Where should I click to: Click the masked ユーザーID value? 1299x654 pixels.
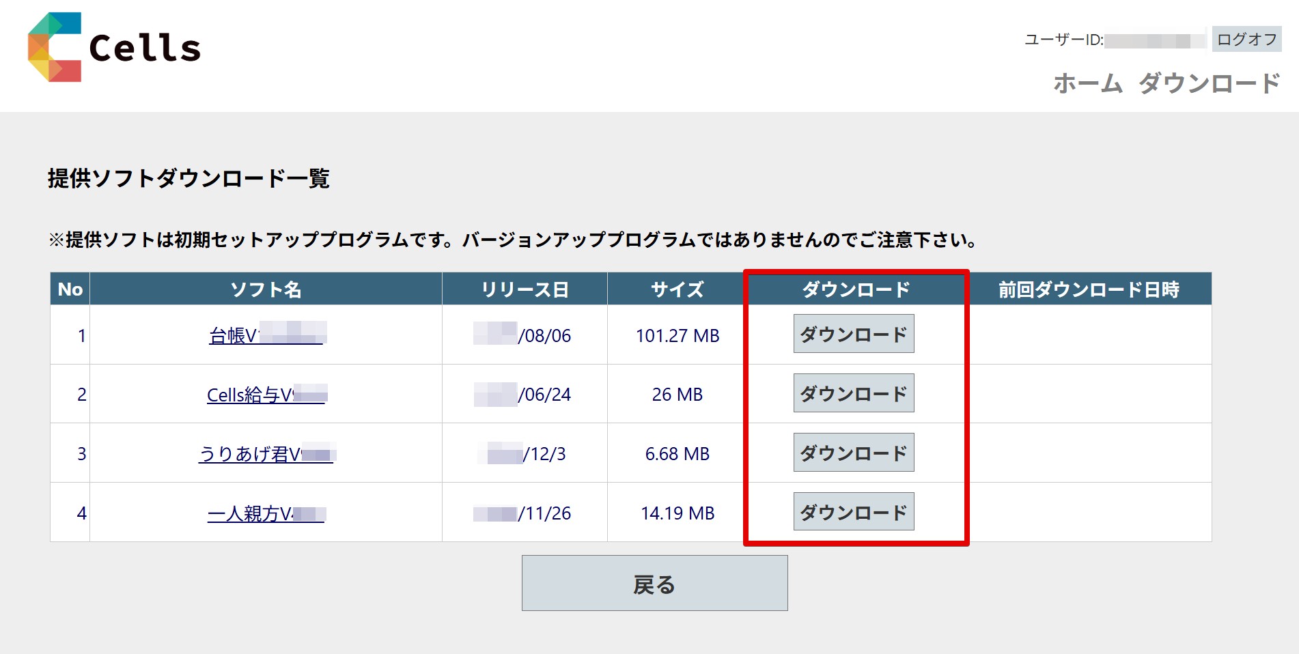click(x=1154, y=41)
